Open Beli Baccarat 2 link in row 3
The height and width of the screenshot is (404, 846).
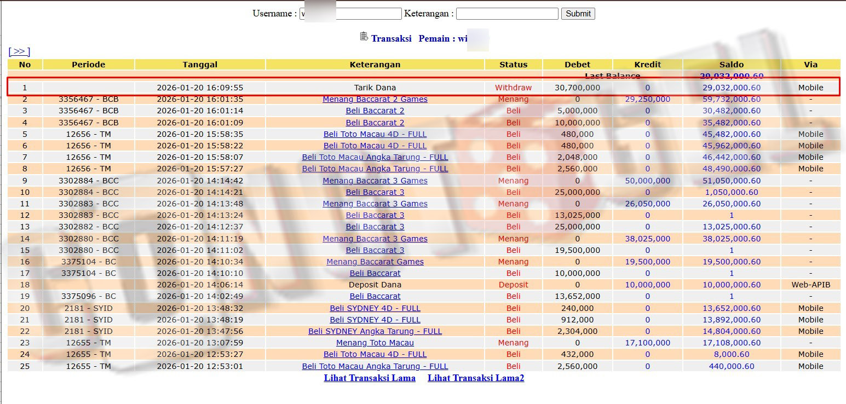375,111
